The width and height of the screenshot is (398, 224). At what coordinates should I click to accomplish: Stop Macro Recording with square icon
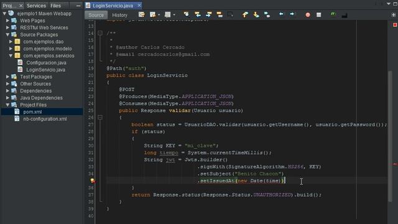[x=319, y=15]
